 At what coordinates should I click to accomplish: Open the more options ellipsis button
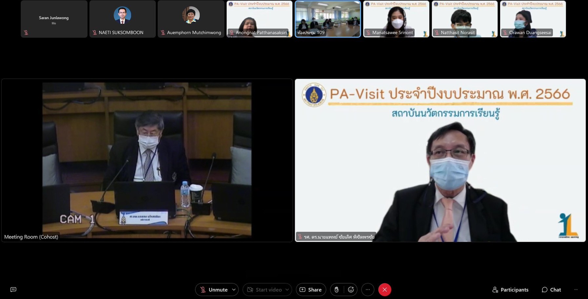(x=368, y=290)
